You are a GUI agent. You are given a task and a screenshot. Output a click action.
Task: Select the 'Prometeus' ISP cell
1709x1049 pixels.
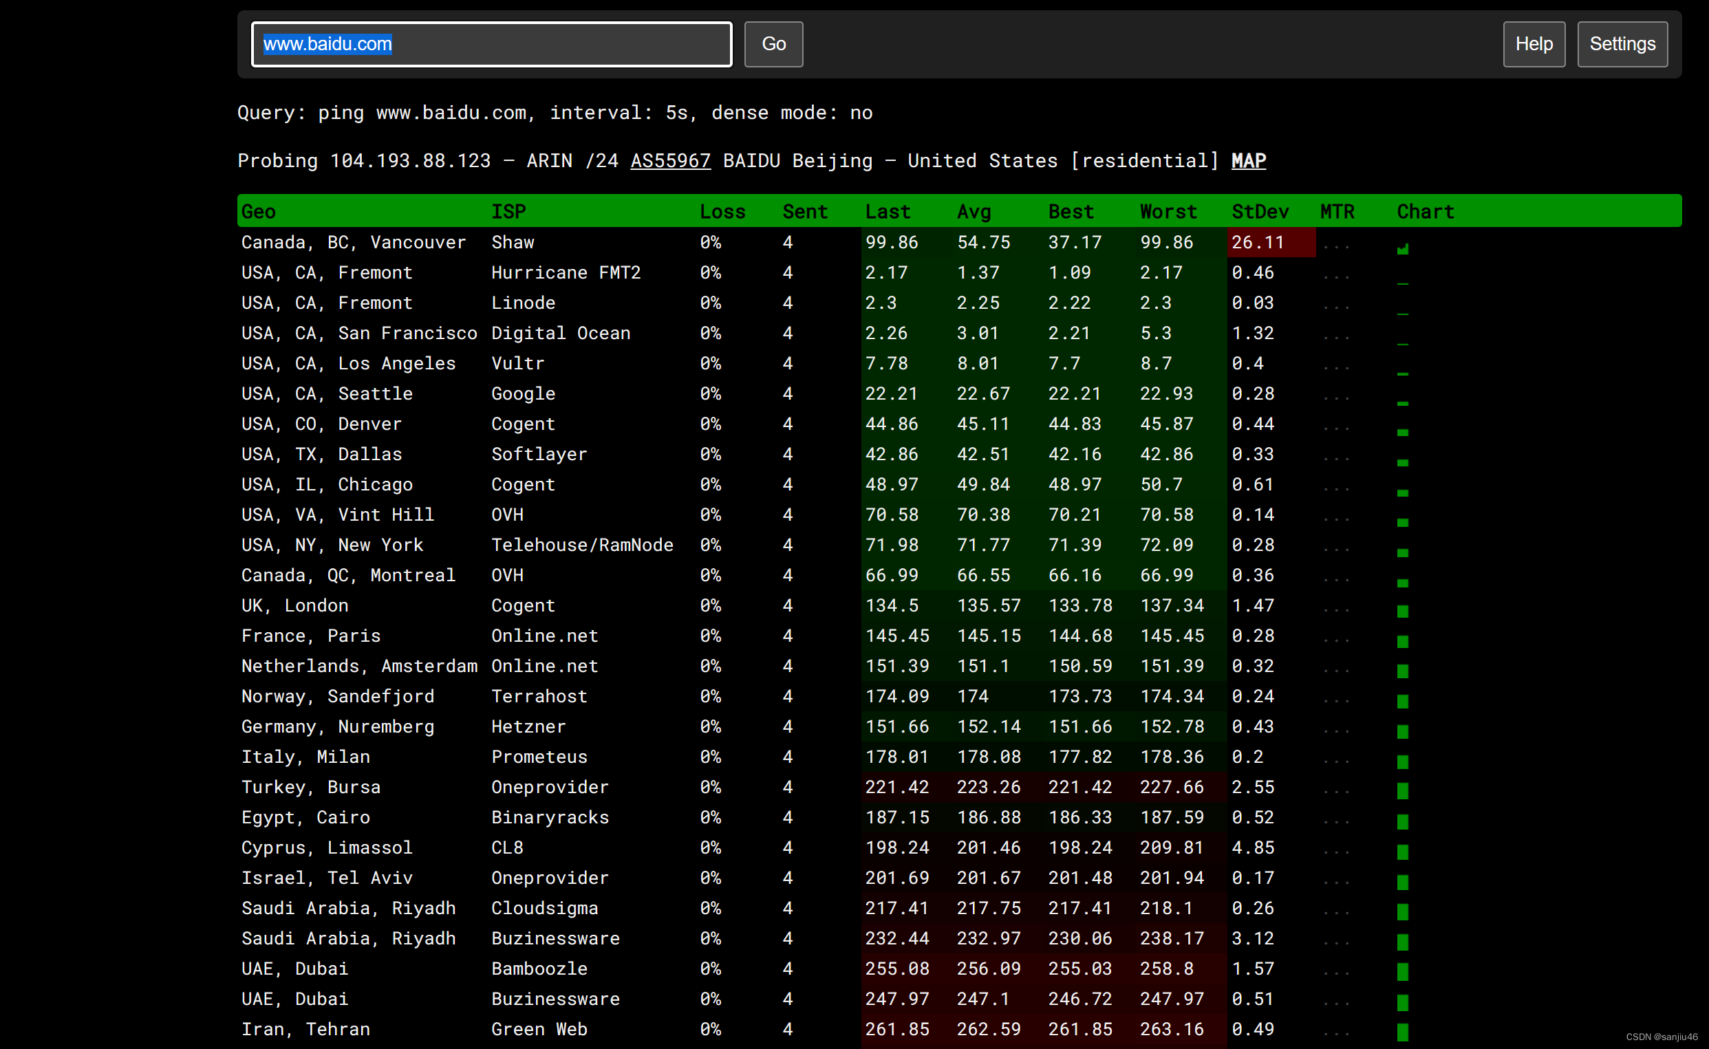click(x=539, y=757)
